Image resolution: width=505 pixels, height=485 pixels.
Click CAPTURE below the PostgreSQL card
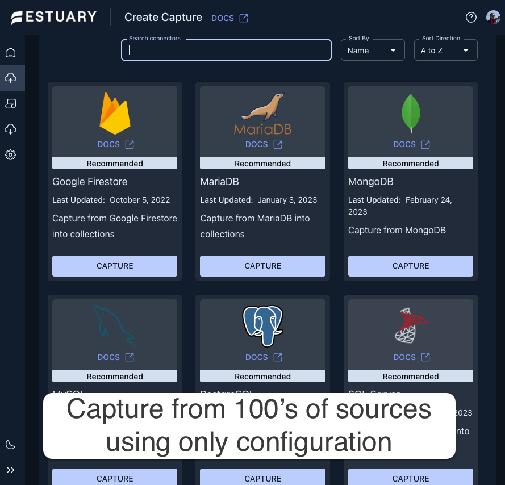coord(262,477)
